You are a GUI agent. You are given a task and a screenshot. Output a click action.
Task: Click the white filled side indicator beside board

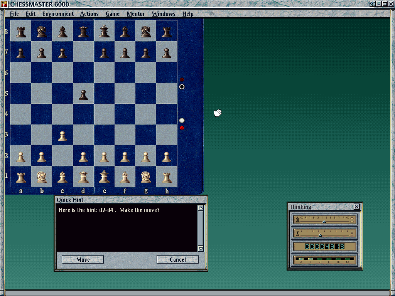click(x=182, y=121)
